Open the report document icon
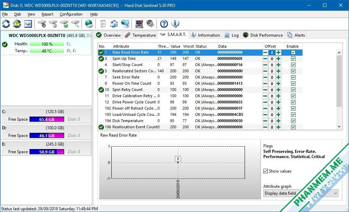349x212 pixels. click(x=103, y=24)
